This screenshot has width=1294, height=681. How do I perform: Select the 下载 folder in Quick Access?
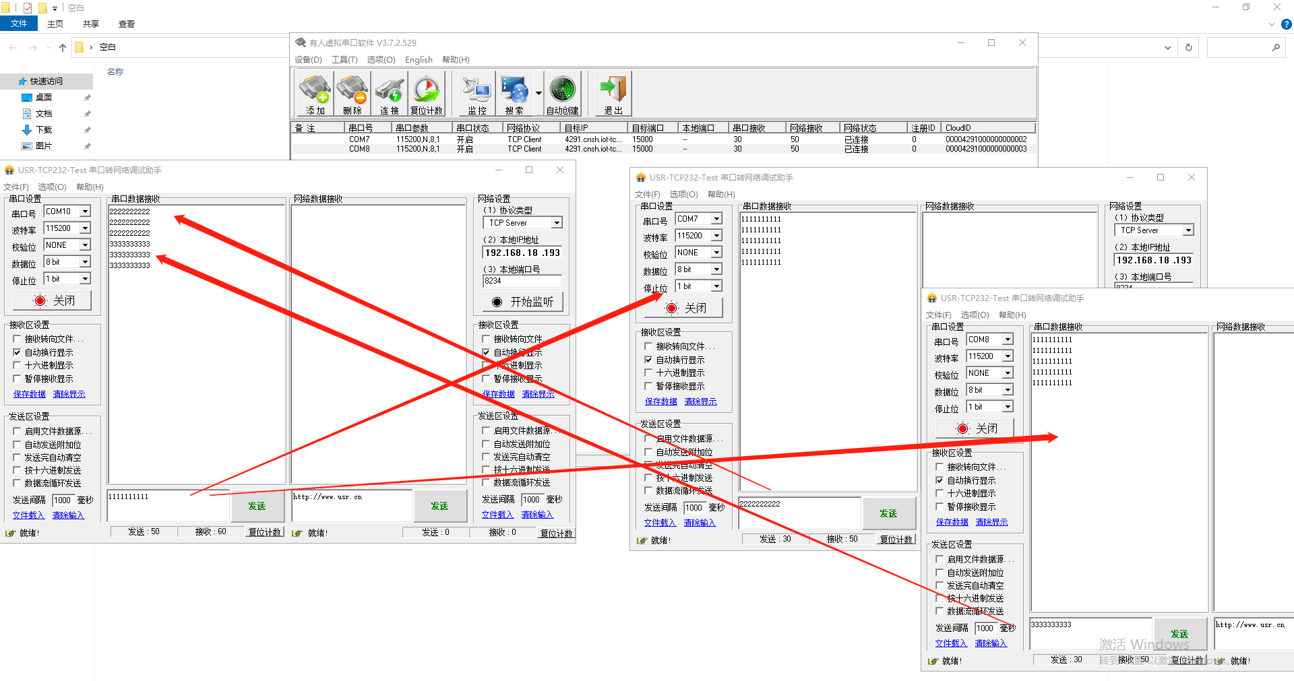[44, 130]
